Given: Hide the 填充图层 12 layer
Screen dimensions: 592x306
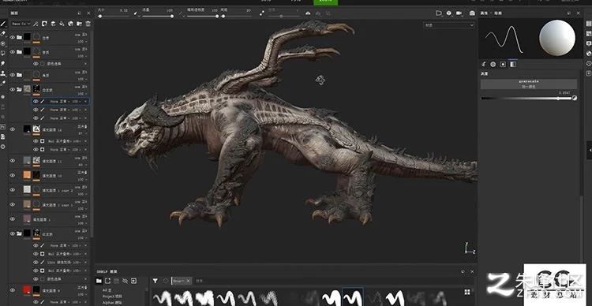Looking at the screenshot, I should tap(12, 129).
